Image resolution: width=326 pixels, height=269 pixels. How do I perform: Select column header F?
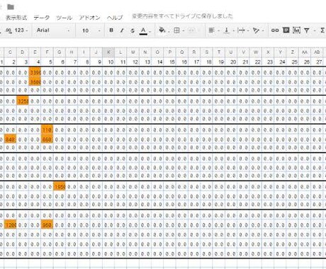[x=47, y=52]
